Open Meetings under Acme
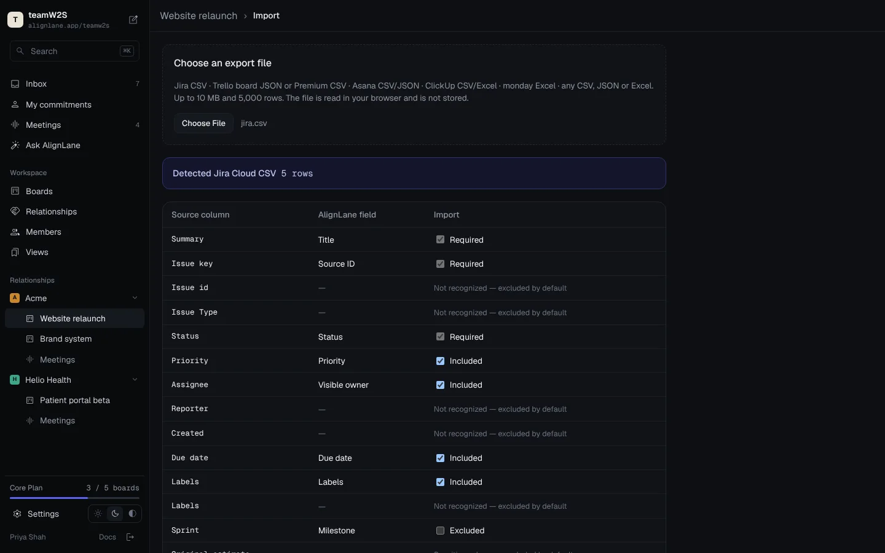Screen dimensions: 885x553 pos(74,359)
